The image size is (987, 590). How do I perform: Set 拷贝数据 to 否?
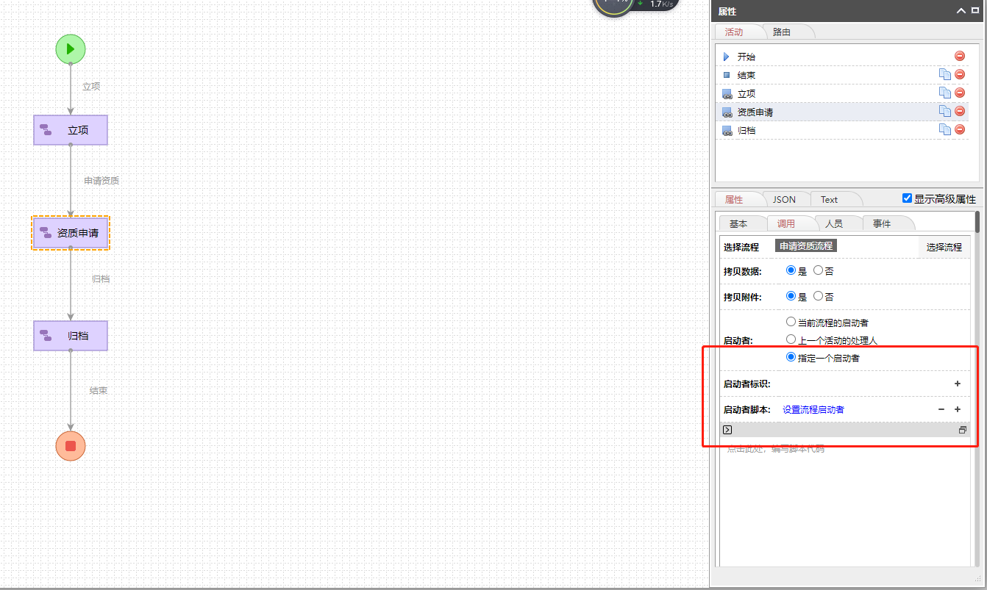(818, 270)
